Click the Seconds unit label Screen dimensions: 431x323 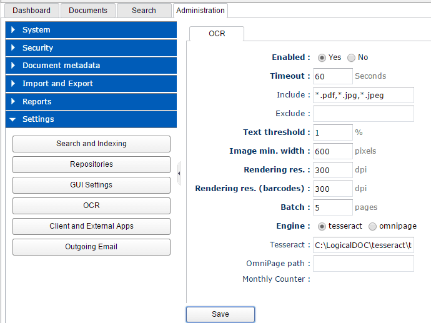coord(370,76)
